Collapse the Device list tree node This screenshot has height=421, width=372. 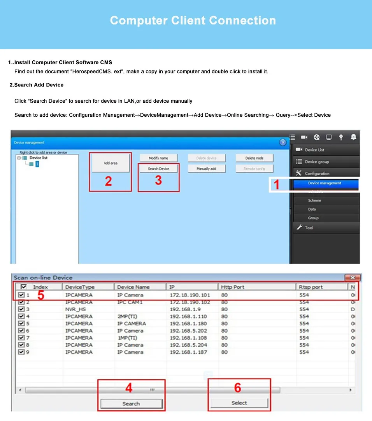pos(19,158)
